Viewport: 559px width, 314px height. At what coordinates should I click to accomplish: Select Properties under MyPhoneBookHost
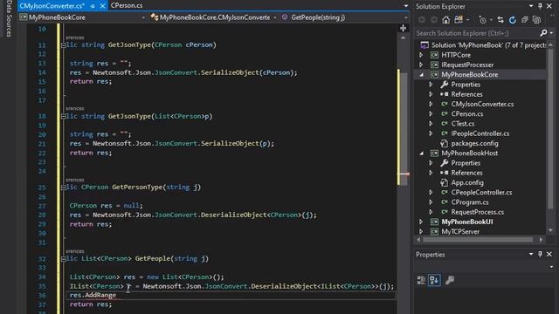(x=466, y=163)
